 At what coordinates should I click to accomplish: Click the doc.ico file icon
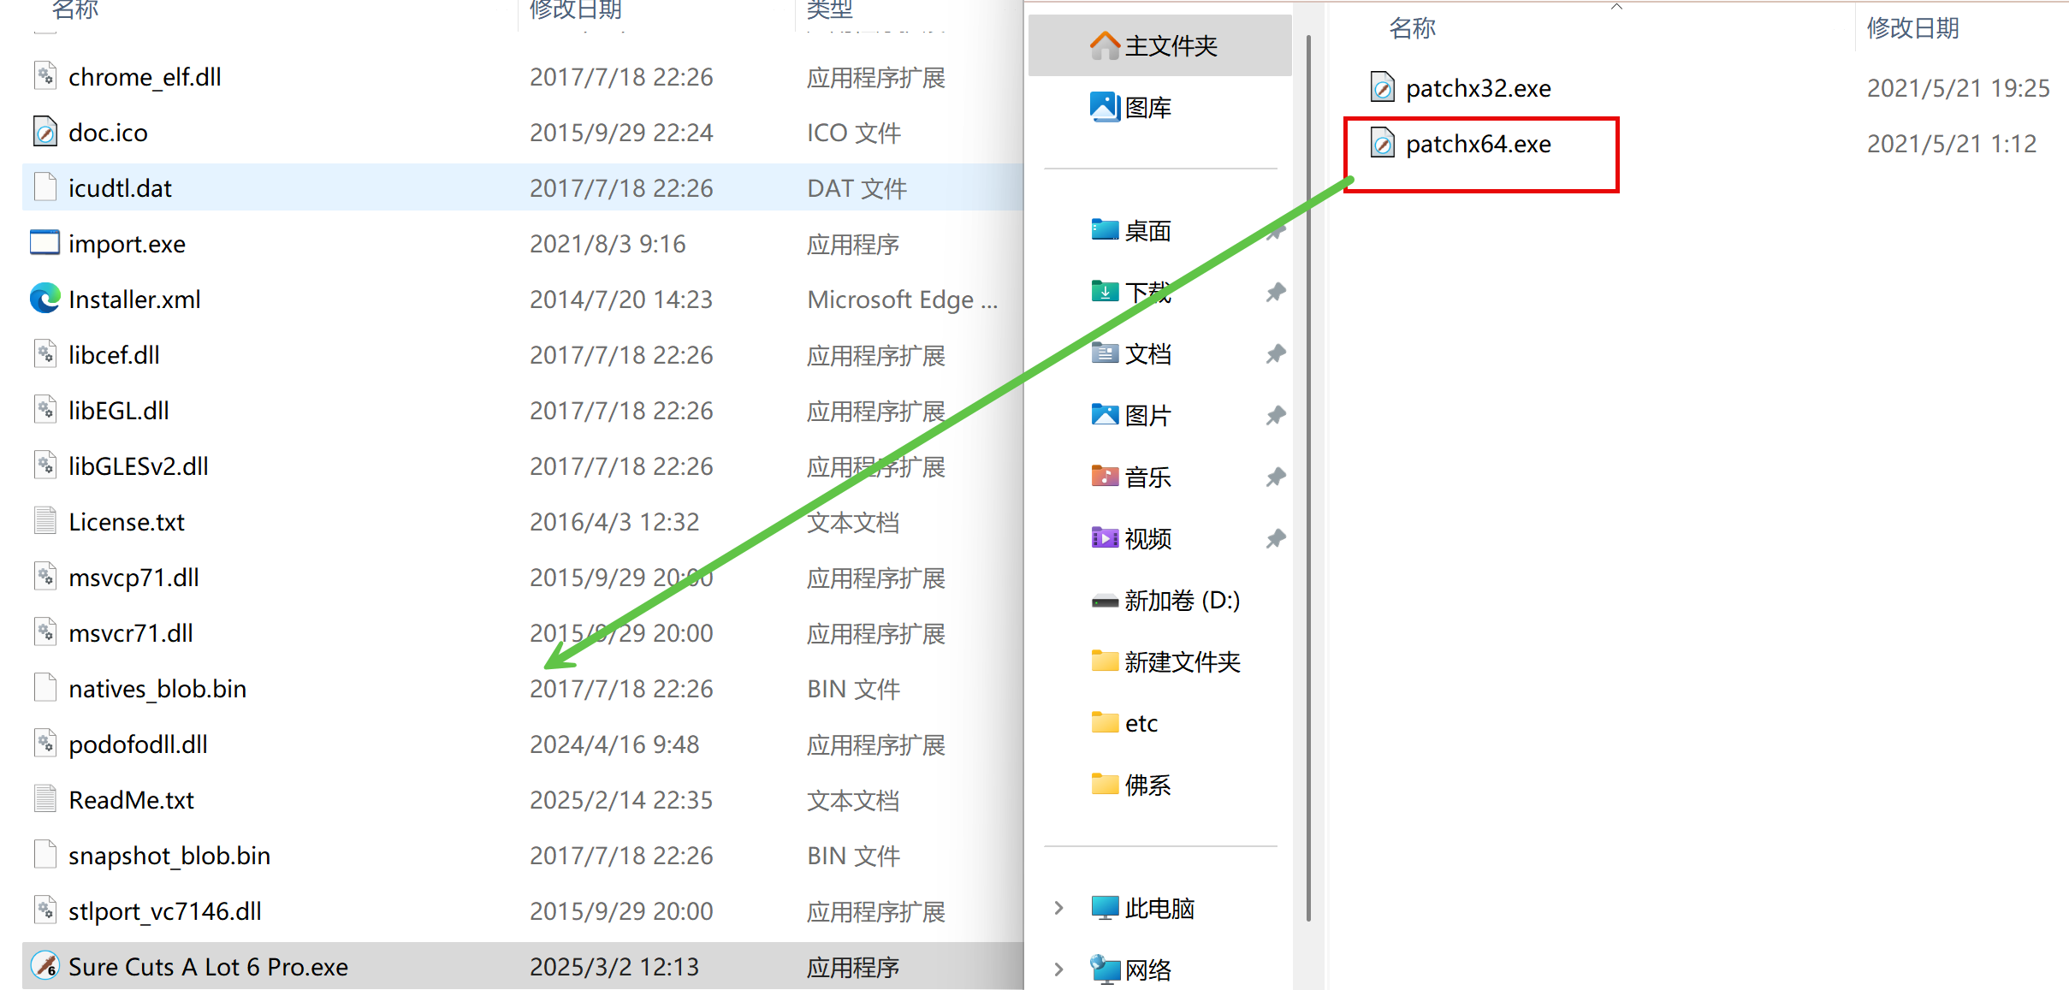point(44,133)
